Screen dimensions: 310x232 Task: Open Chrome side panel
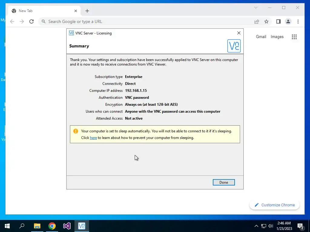pos(279,21)
